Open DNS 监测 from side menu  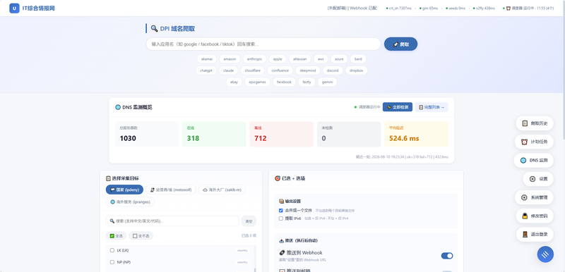pos(534,160)
